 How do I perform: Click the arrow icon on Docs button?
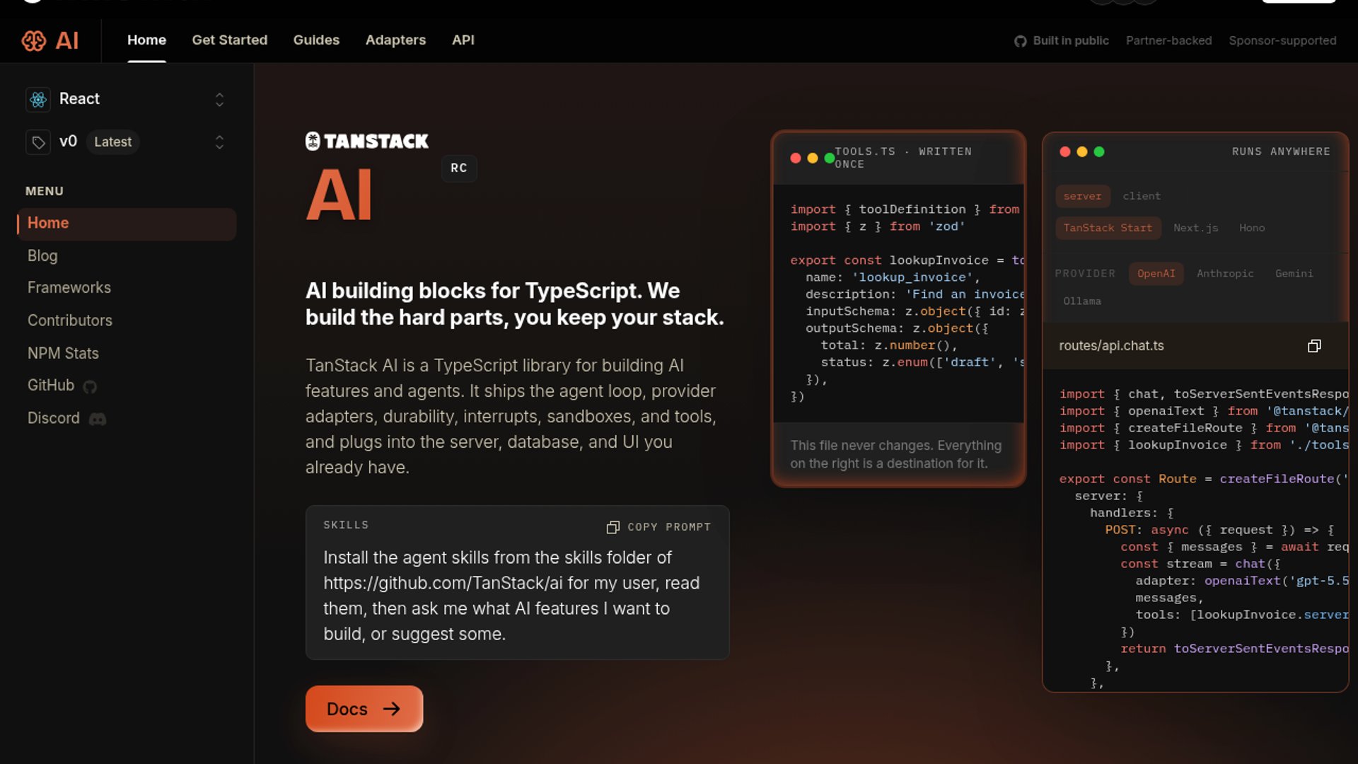click(392, 709)
